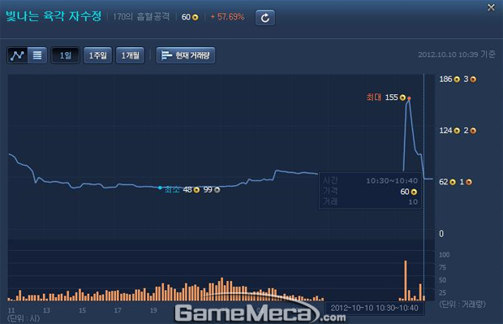Click the 2012-10-10 10:30~10:40 time label
This screenshot has width=503, height=324.
374,308
